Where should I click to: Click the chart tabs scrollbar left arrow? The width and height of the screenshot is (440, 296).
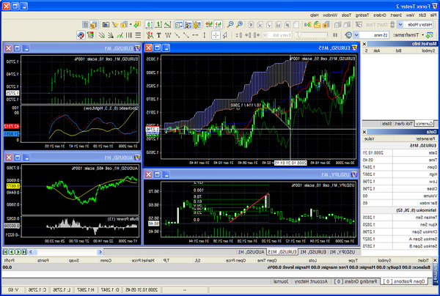tap(31, 252)
